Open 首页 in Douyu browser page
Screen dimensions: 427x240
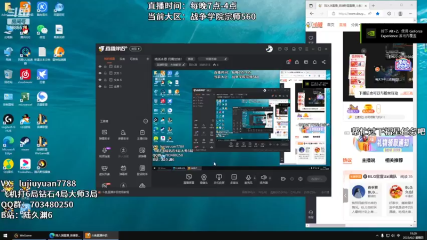point(330,25)
